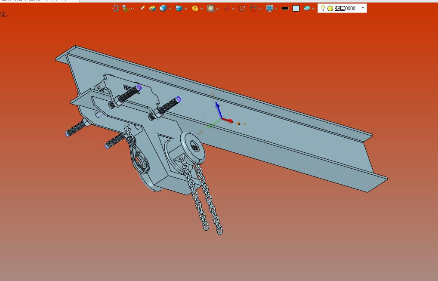Screen dimensions: 438x281
Task: Select the pencil sketch tool icon
Action: pos(142,8)
